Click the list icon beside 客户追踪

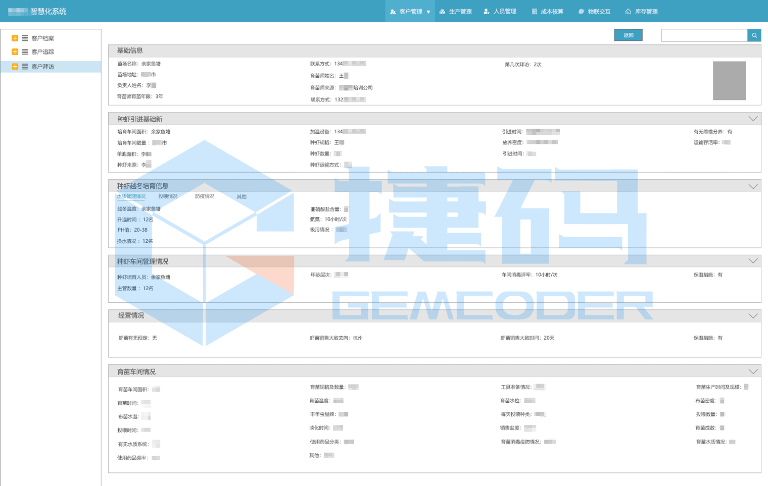tap(25, 52)
